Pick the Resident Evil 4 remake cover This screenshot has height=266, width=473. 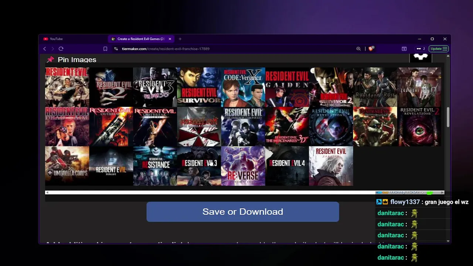coord(287,166)
